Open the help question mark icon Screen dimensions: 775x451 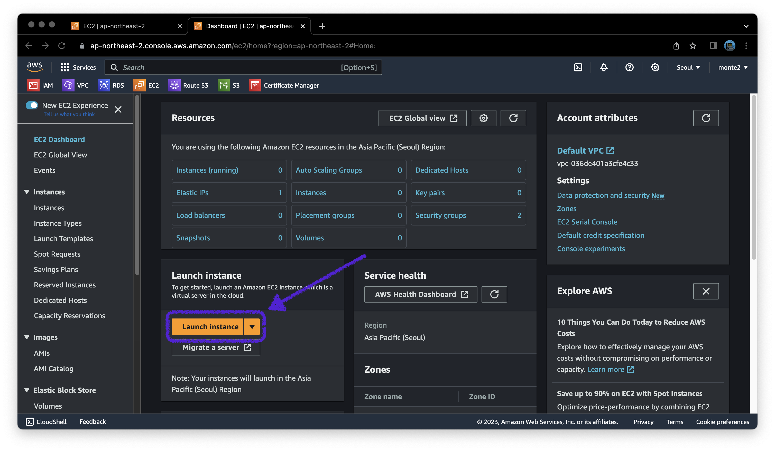pyautogui.click(x=629, y=67)
